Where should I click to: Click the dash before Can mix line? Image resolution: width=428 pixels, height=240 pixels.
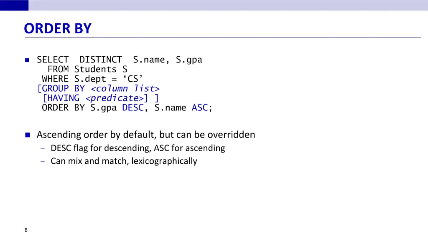tap(43, 162)
